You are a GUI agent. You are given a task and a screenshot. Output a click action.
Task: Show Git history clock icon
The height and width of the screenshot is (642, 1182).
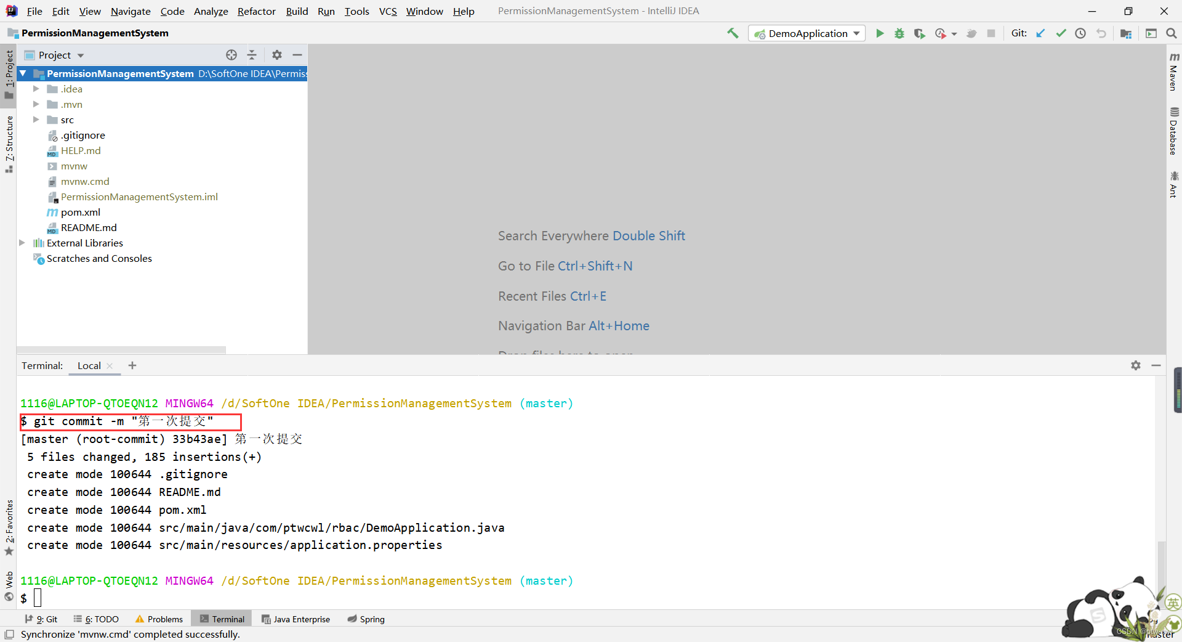click(1080, 33)
